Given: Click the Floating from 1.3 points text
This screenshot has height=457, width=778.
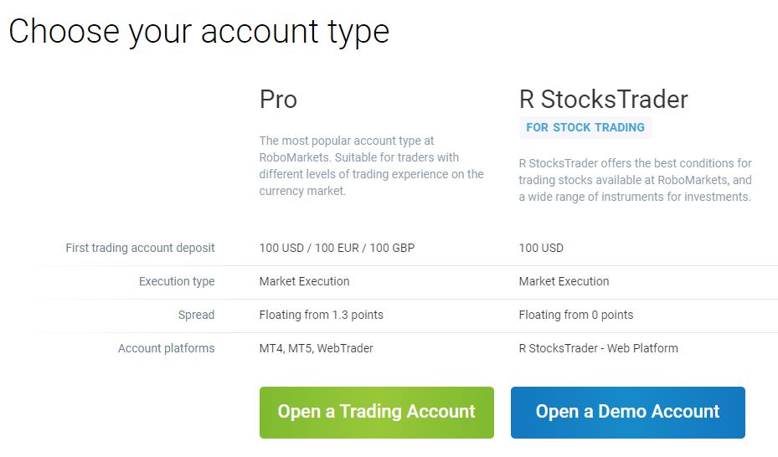Looking at the screenshot, I should click(321, 315).
